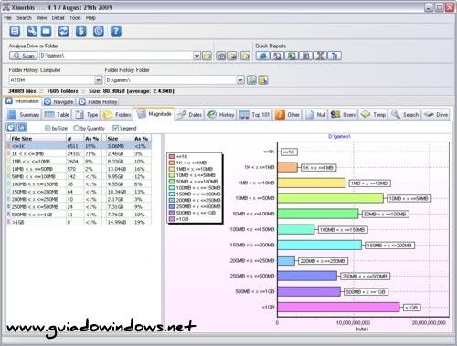Expand the Folder History Computer dropdown

[x=98, y=80]
